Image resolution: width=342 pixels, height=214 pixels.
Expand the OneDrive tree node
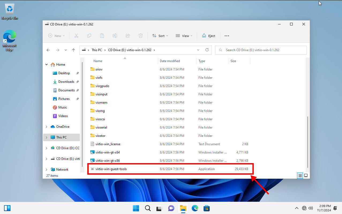click(x=47, y=127)
